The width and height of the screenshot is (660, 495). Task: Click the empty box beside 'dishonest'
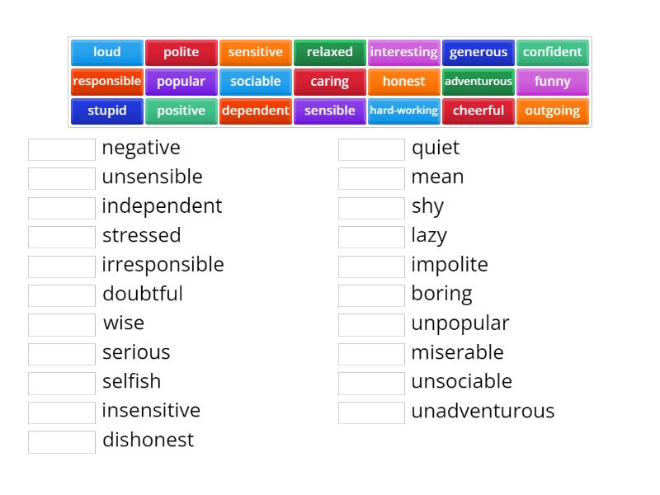pyautogui.click(x=61, y=442)
